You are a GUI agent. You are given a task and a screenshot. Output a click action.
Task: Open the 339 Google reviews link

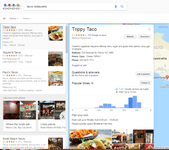(97, 35)
